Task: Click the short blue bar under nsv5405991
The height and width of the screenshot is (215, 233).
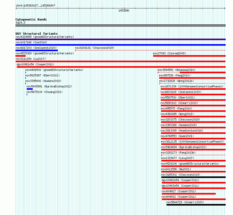Action: click(30, 89)
